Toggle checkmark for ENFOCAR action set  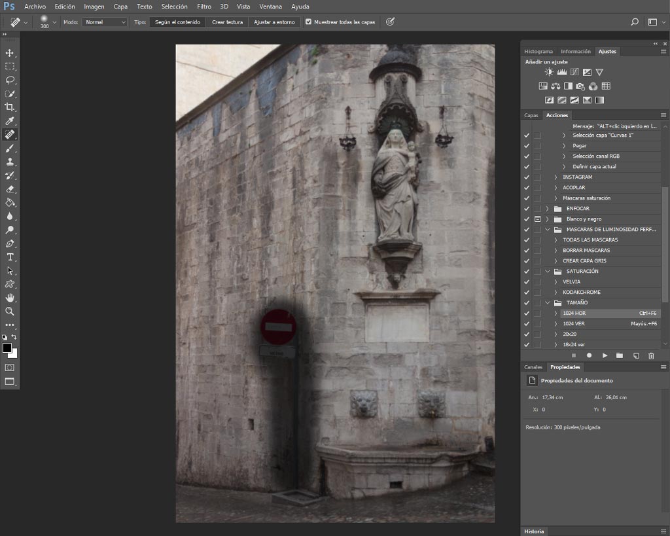(x=527, y=209)
